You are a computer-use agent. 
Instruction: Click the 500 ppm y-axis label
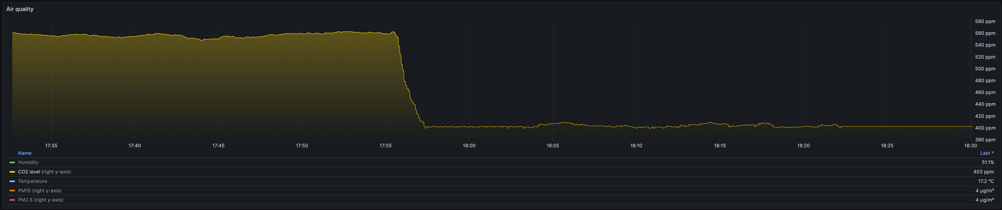(985, 68)
